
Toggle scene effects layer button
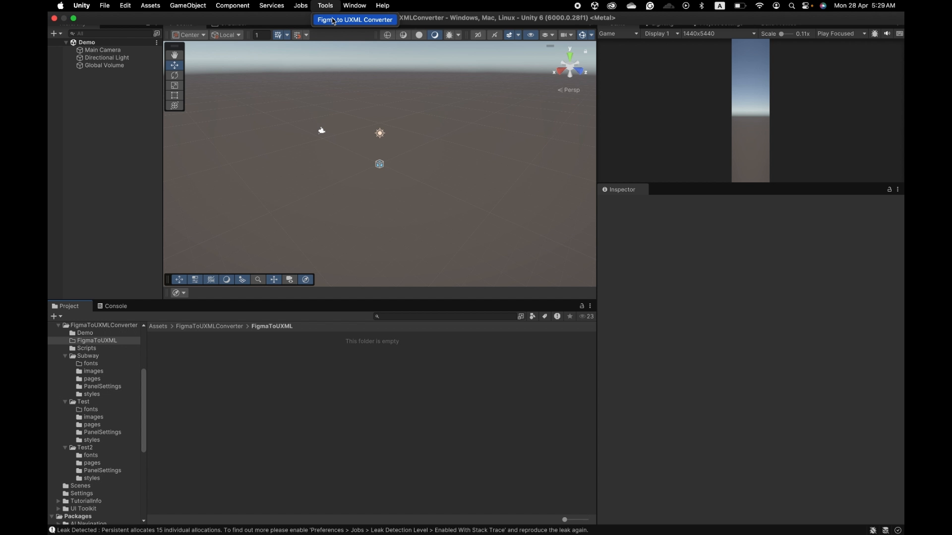(x=509, y=35)
